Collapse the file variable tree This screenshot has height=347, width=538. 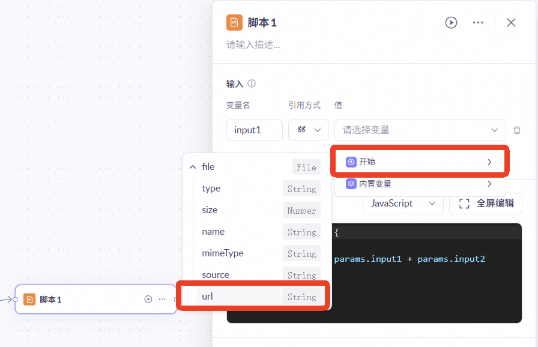point(193,167)
